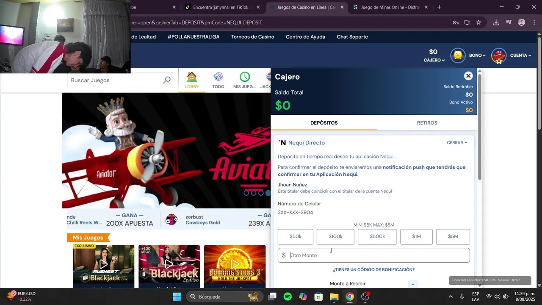Open Chat Soporte menu item
Viewport: 542px width, 305px height.
352,37
